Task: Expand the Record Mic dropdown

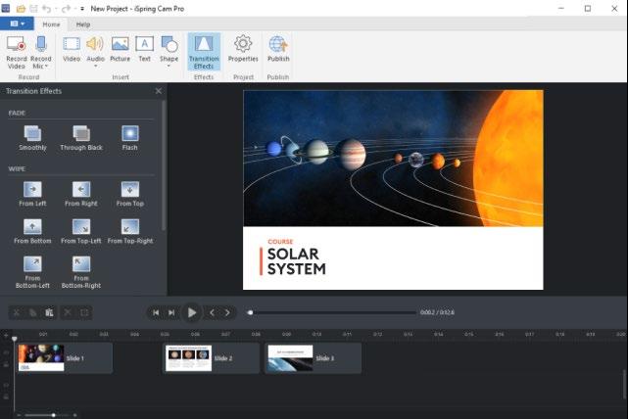Action: (46, 67)
